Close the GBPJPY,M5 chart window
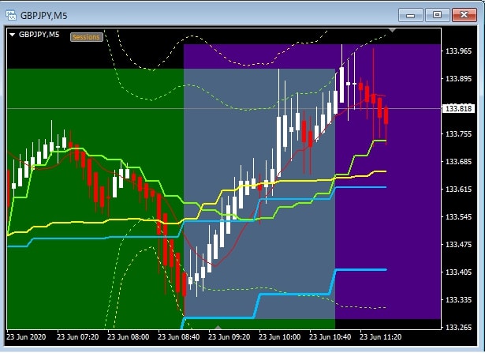Viewport: 485px width, 353px height. coord(465,14)
